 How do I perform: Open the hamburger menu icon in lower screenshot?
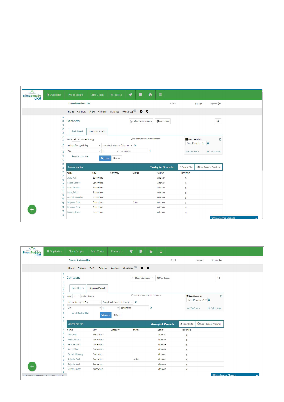coord(161,251)
